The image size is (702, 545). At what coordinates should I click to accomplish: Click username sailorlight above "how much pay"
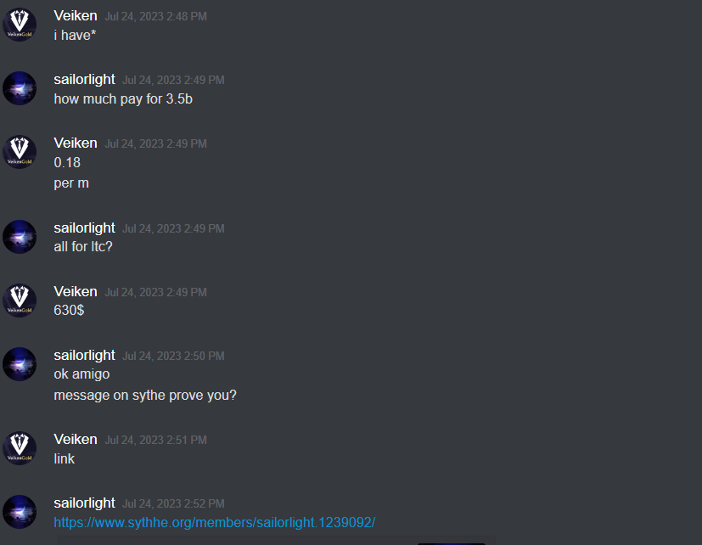(84, 79)
